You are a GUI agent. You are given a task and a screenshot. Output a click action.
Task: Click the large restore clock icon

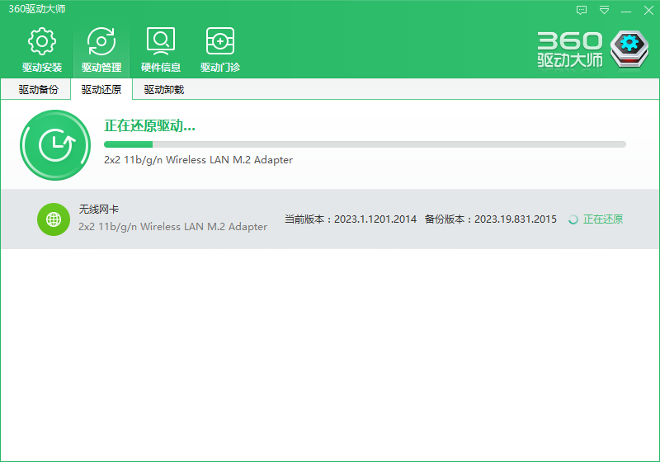click(55, 145)
